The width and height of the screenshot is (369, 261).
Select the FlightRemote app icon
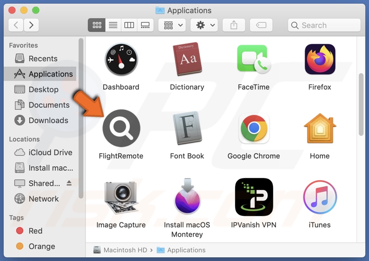click(121, 128)
